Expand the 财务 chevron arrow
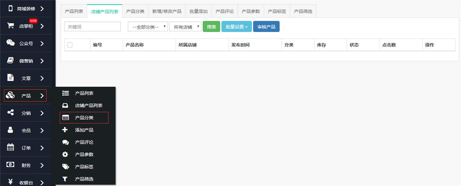Viewport: 461px width, 186px height. (42, 165)
